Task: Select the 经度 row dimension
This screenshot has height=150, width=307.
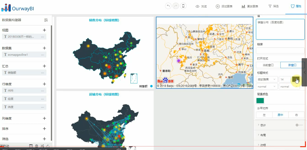Action: (x=24, y=99)
